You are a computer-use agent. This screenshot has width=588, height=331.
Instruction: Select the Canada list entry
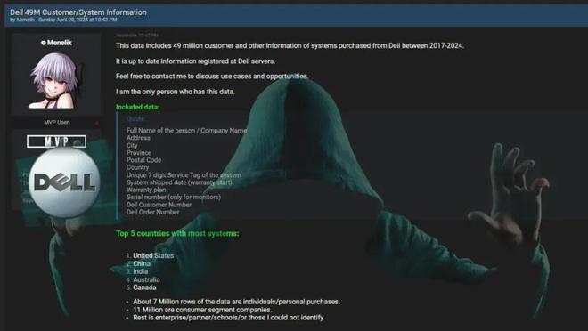pyautogui.click(x=144, y=287)
